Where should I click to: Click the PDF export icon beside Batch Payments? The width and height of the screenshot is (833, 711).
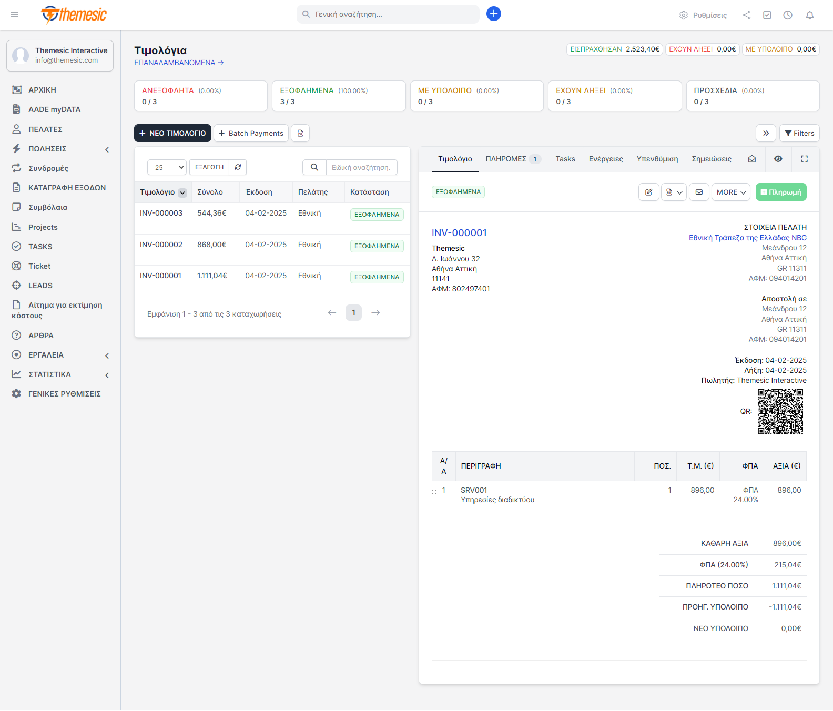(x=300, y=133)
